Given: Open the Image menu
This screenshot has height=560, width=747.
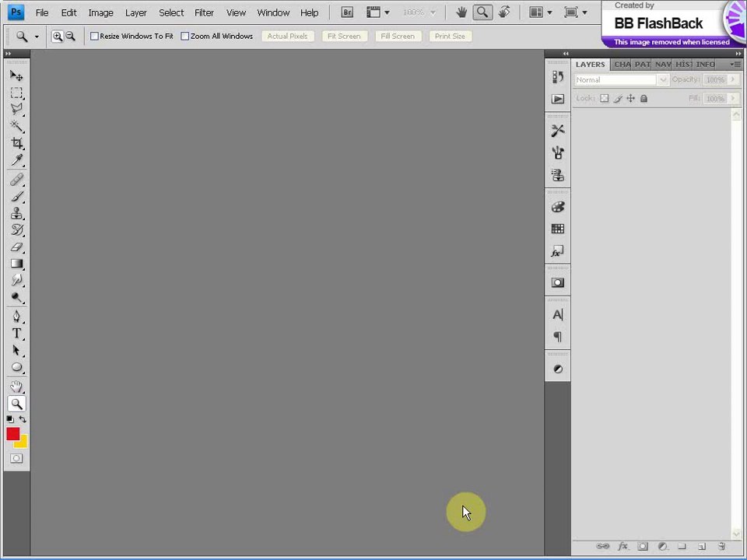Looking at the screenshot, I should click(x=100, y=13).
